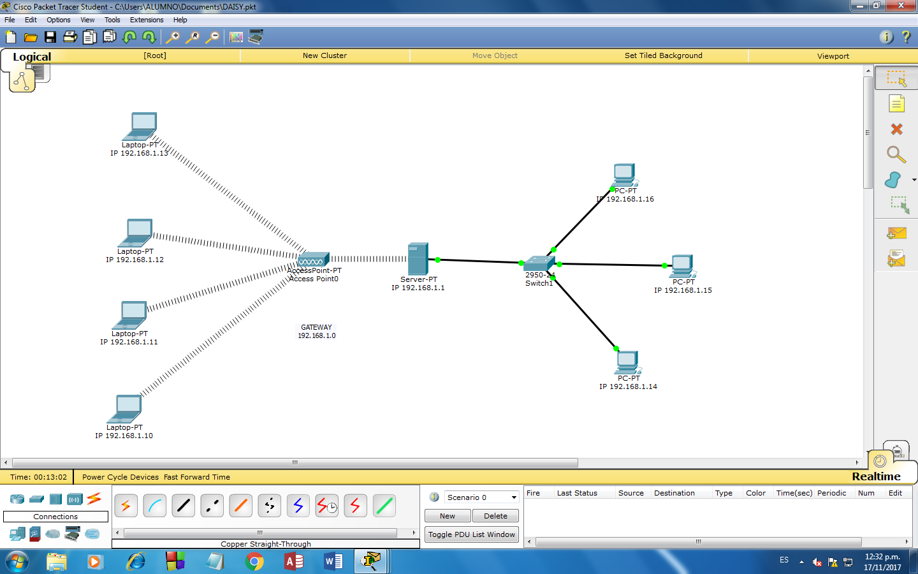
Task: Pick the Add Complex PDU tool
Action: click(x=896, y=257)
